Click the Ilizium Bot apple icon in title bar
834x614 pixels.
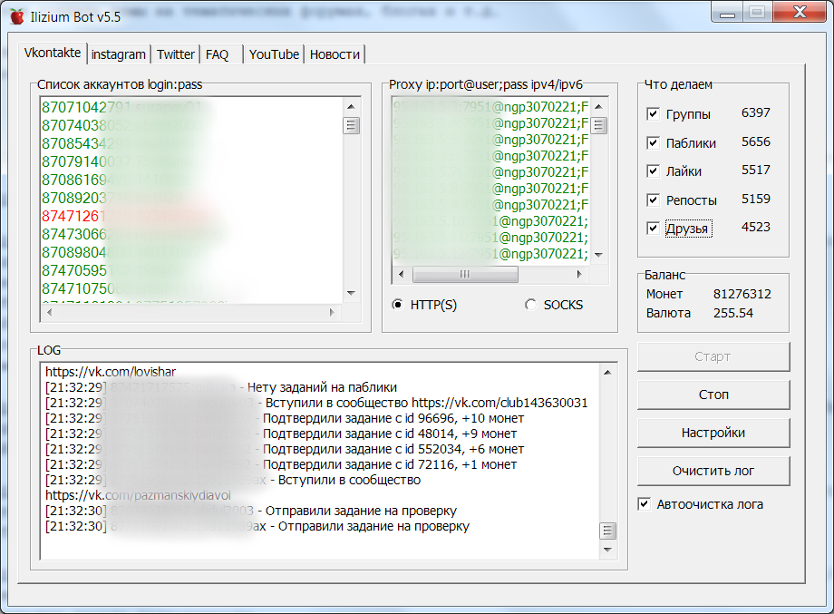17,16
